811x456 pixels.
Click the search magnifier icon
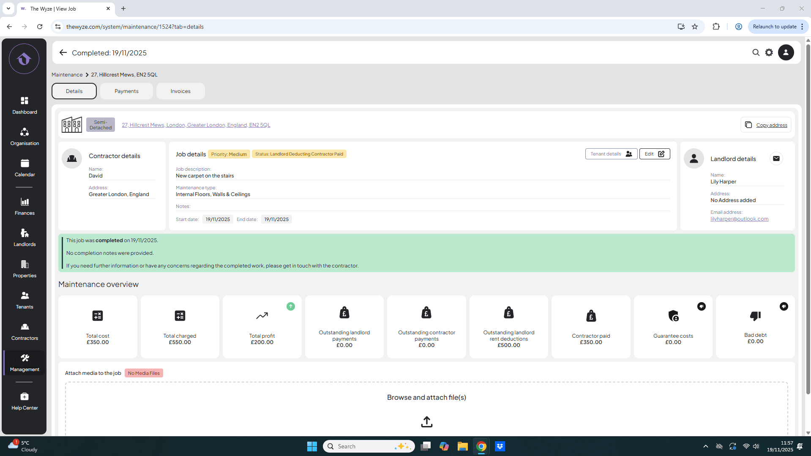pos(756,53)
